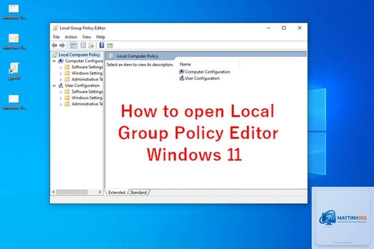The height and width of the screenshot is (249, 374).
Task: Click the tree pane horizontal scrollbar thumb
Action: (x=72, y=192)
